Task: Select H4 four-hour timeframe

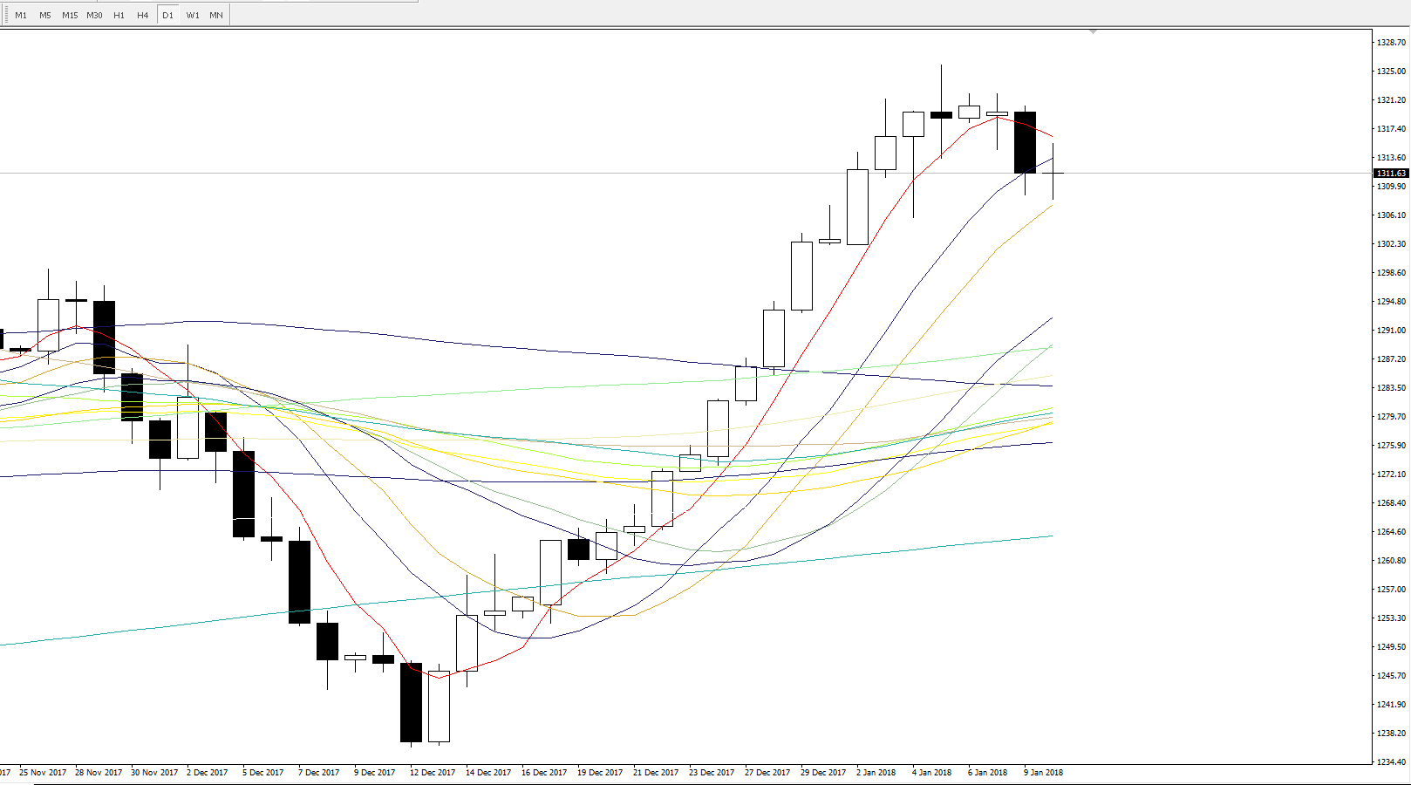Action: point(142,15)
